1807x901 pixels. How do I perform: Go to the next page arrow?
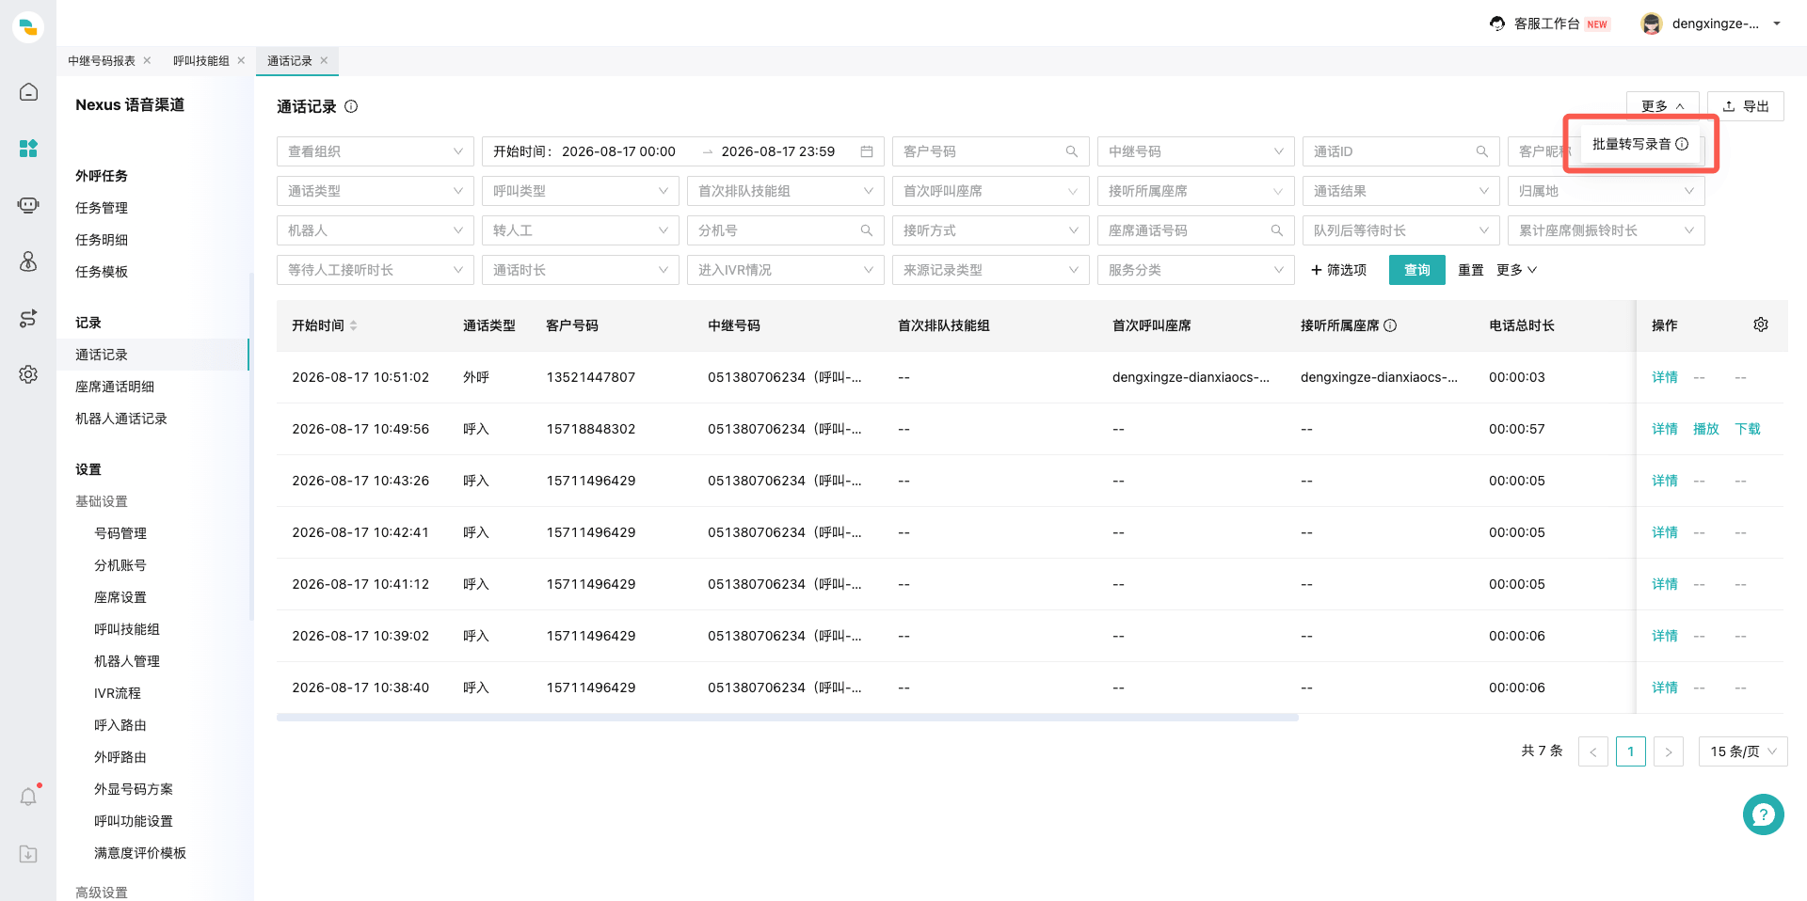tap(1669, 751)
